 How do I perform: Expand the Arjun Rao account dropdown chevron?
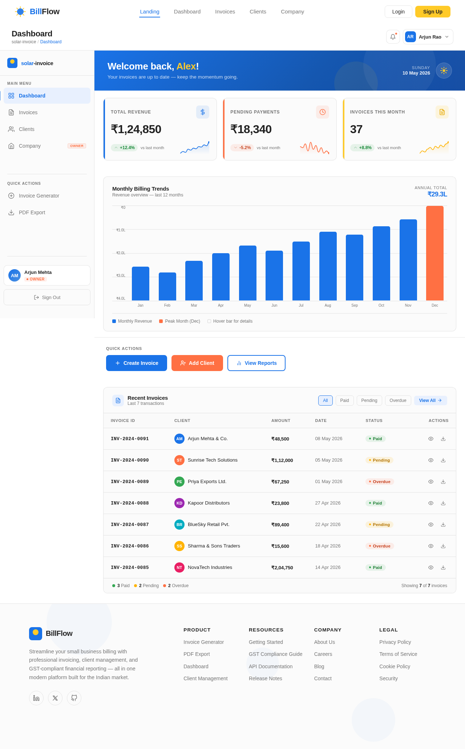[x=447, y=37]
